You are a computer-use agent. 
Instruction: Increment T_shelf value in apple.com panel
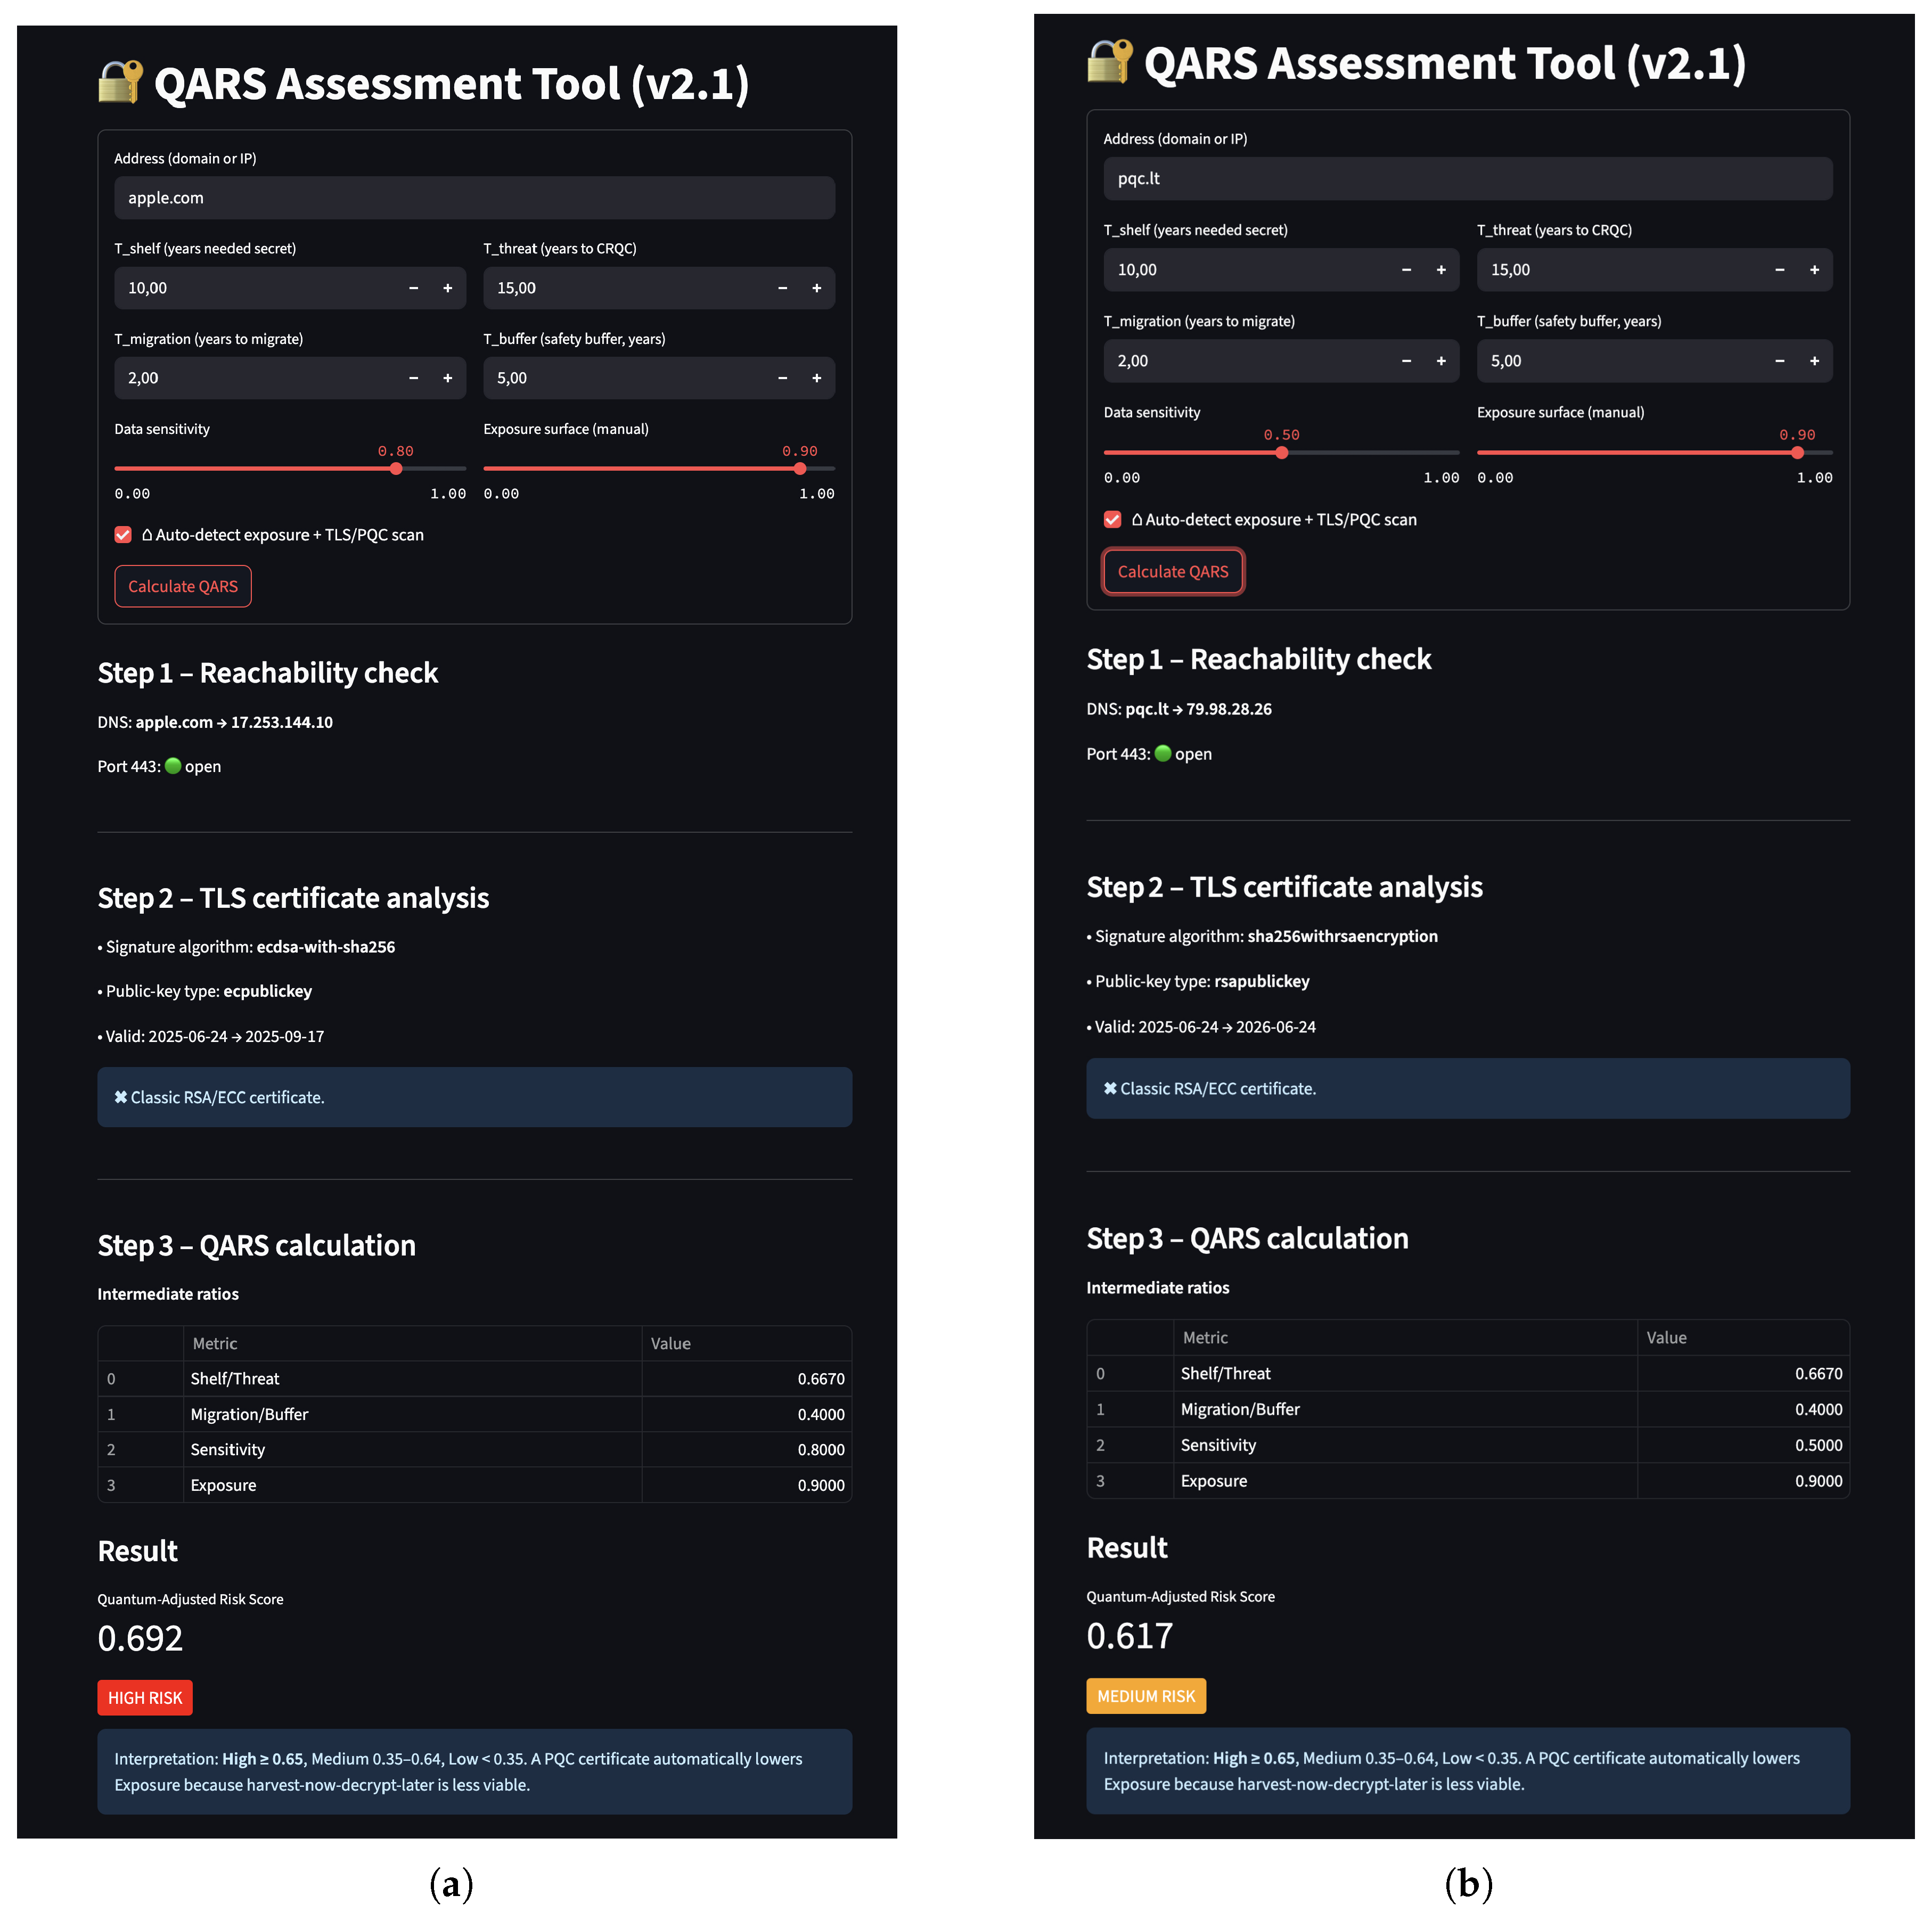click(447, 288)
